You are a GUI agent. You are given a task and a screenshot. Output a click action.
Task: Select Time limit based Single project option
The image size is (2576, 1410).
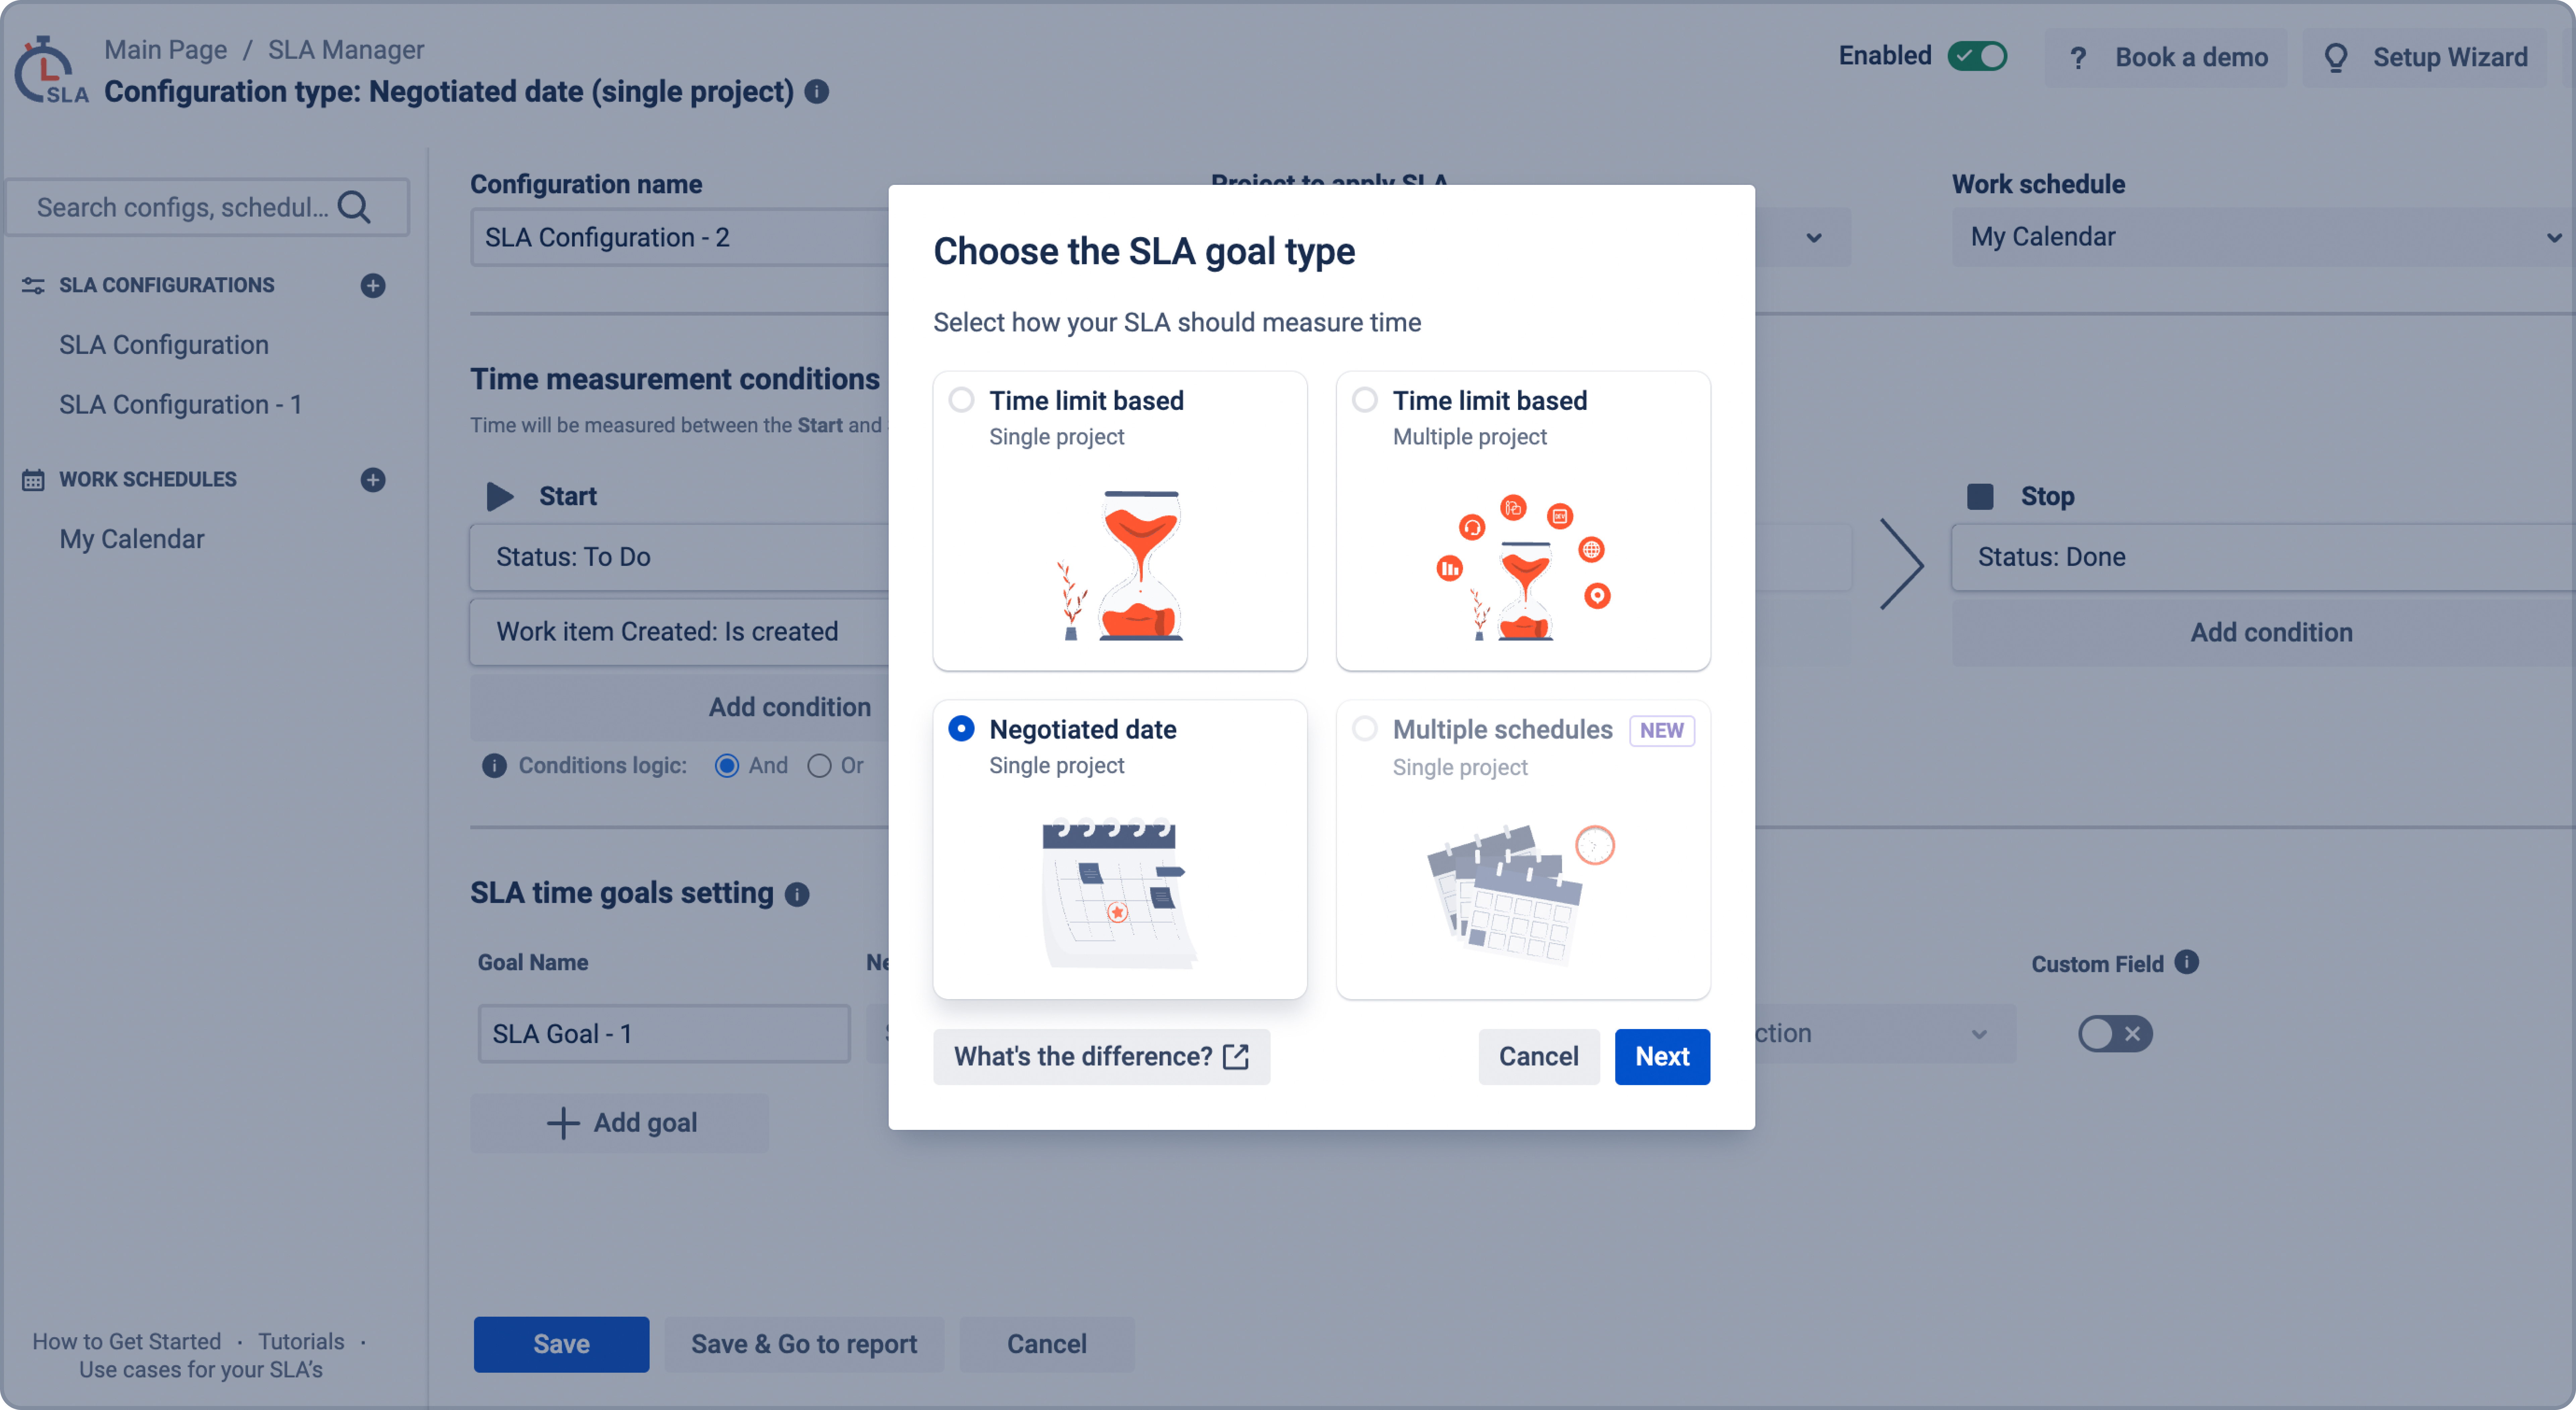962,400
